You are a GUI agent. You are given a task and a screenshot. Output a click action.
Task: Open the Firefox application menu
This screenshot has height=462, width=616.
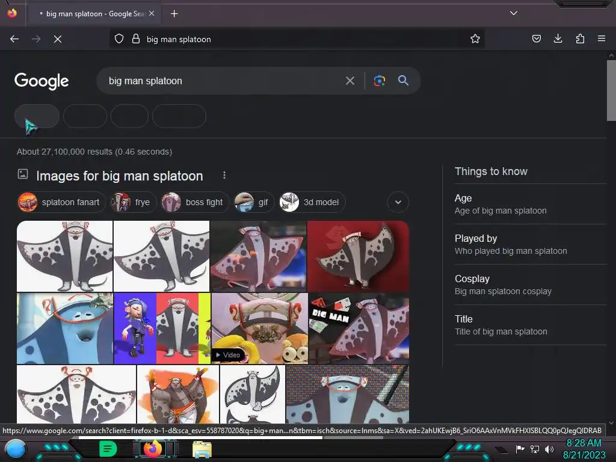(x=602, y=38)
